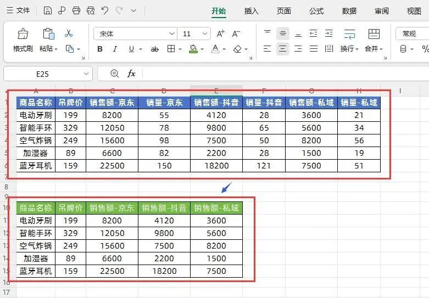This screenshot has width=429, height=298.
Task: Click the 换行 wrap text button
Action: coord(349,41)
